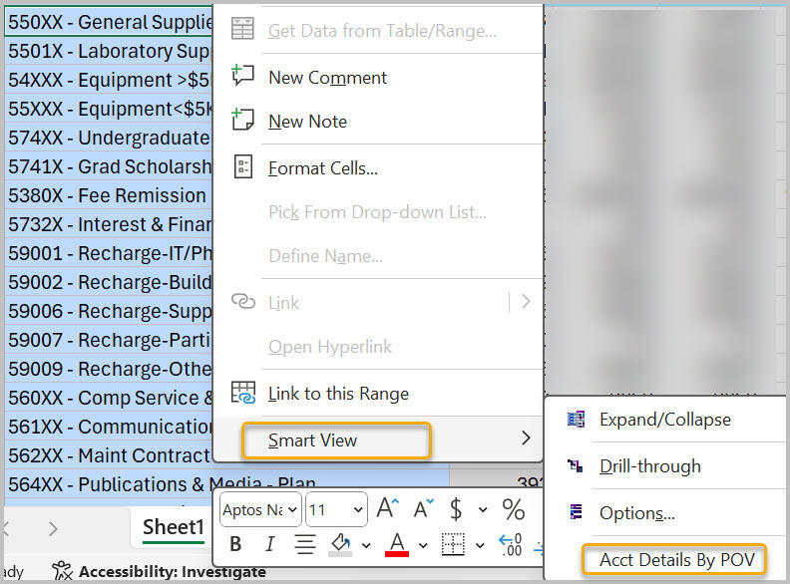
Task: Select cell 574XX - Undergraduate
Action: 109,138
